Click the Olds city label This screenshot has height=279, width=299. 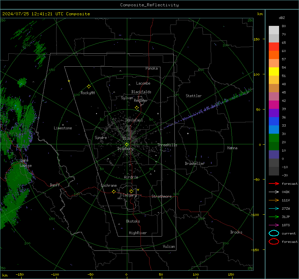[x=127, y=138]
